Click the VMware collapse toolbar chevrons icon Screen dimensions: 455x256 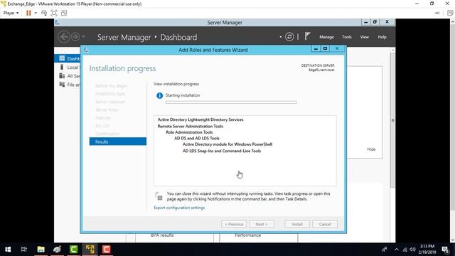click(x=437, y=13)
